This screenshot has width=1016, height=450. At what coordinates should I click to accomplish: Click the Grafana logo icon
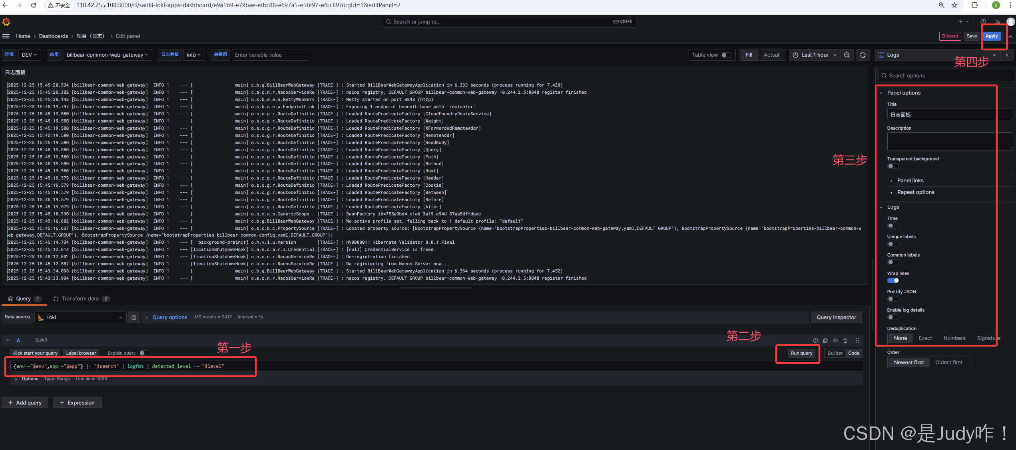[6, 22]
